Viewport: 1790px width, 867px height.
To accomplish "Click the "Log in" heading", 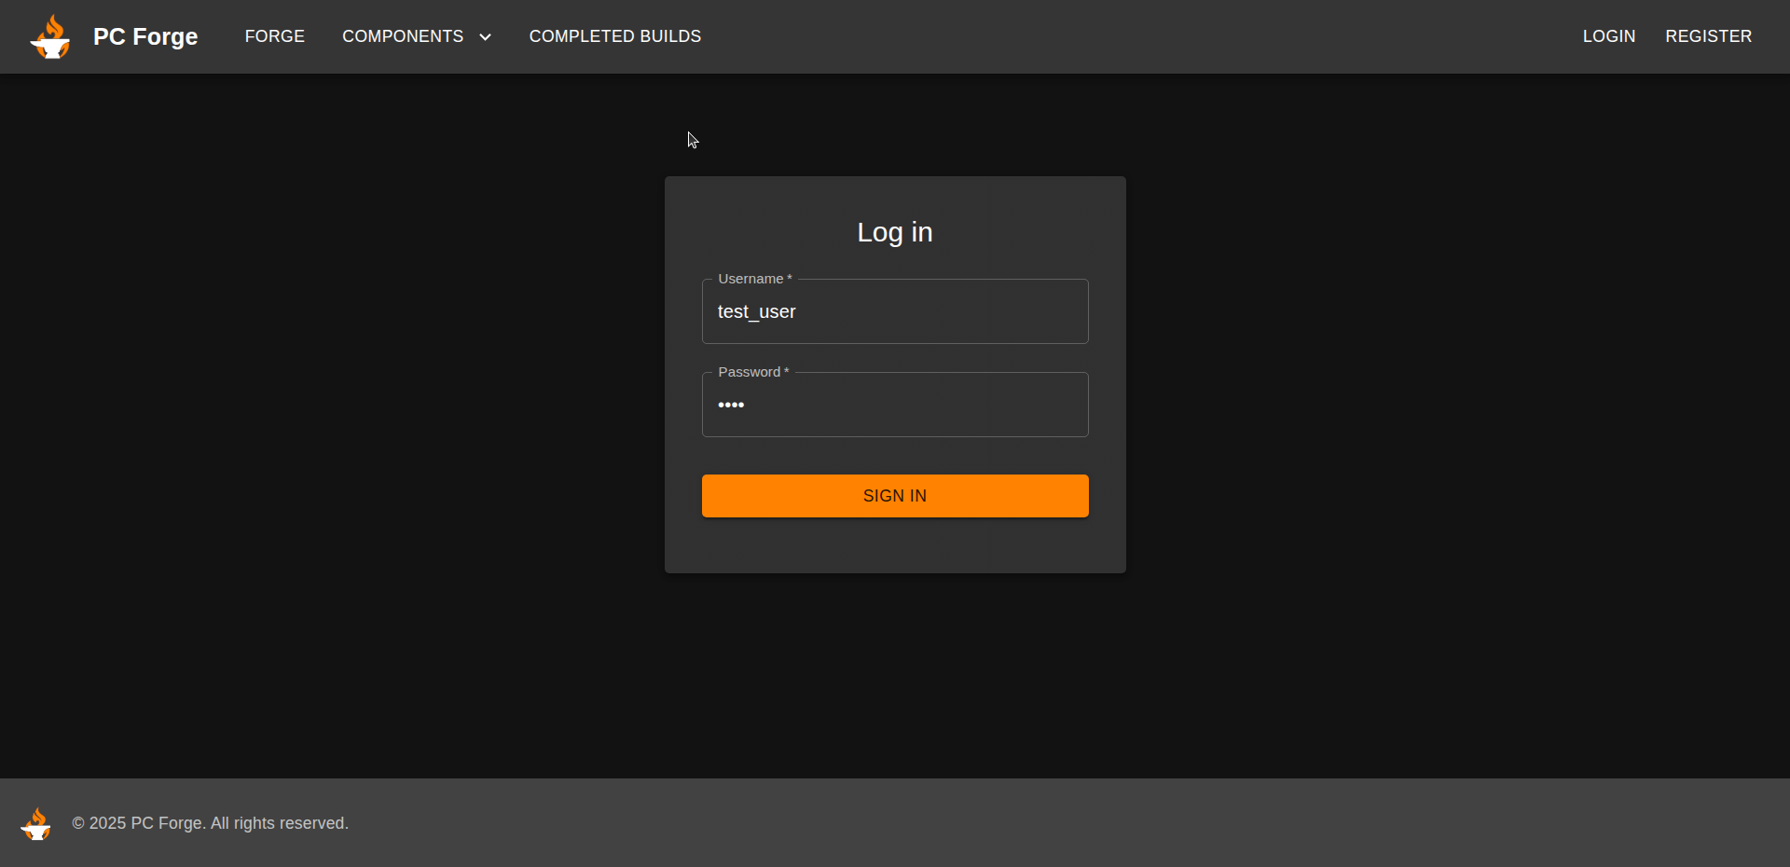I will 894,232.
